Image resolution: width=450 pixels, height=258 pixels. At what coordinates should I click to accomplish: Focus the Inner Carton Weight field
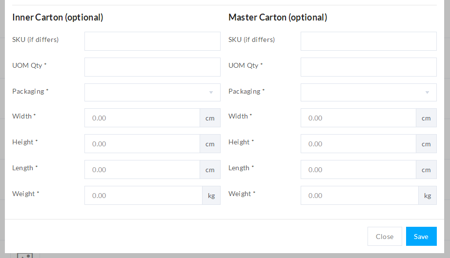(143, 196)
